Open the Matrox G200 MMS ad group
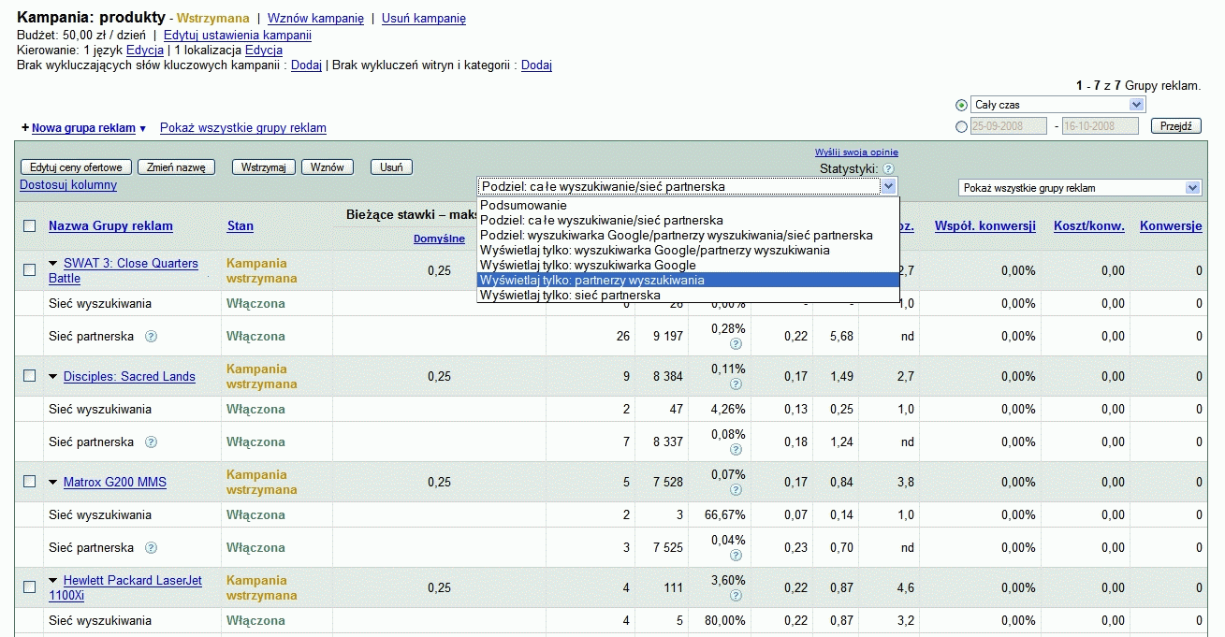This screenshot has height=637, width=1225. [115, 482]
